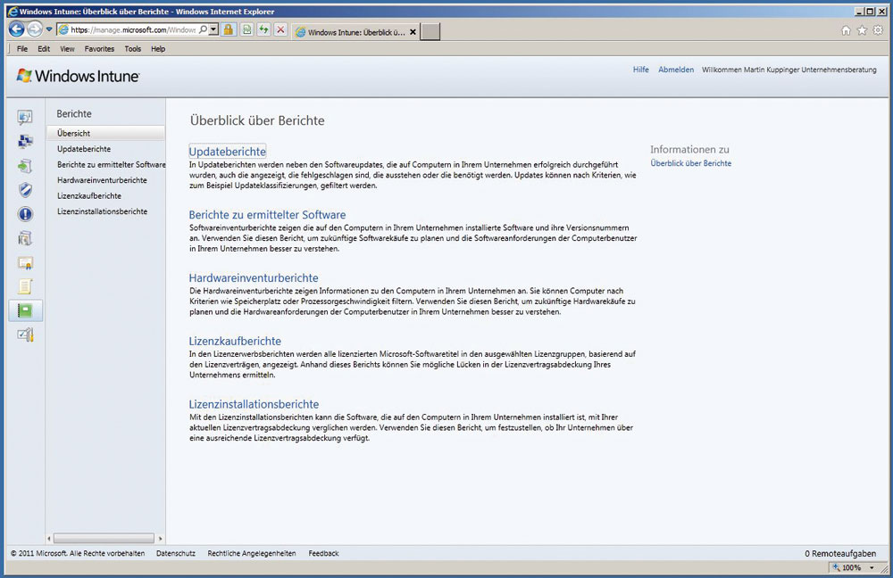Select Übersicht in the Berichte navigation

(x=106, y=133)
